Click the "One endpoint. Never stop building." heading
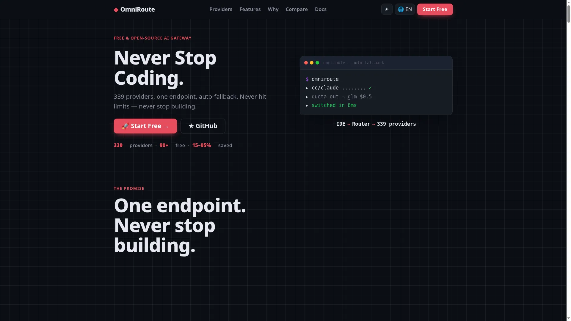This screenshot has height=321, width=571. 180,225
